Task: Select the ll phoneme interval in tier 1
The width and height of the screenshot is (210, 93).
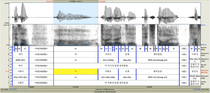Action: [x=174, y=49]
